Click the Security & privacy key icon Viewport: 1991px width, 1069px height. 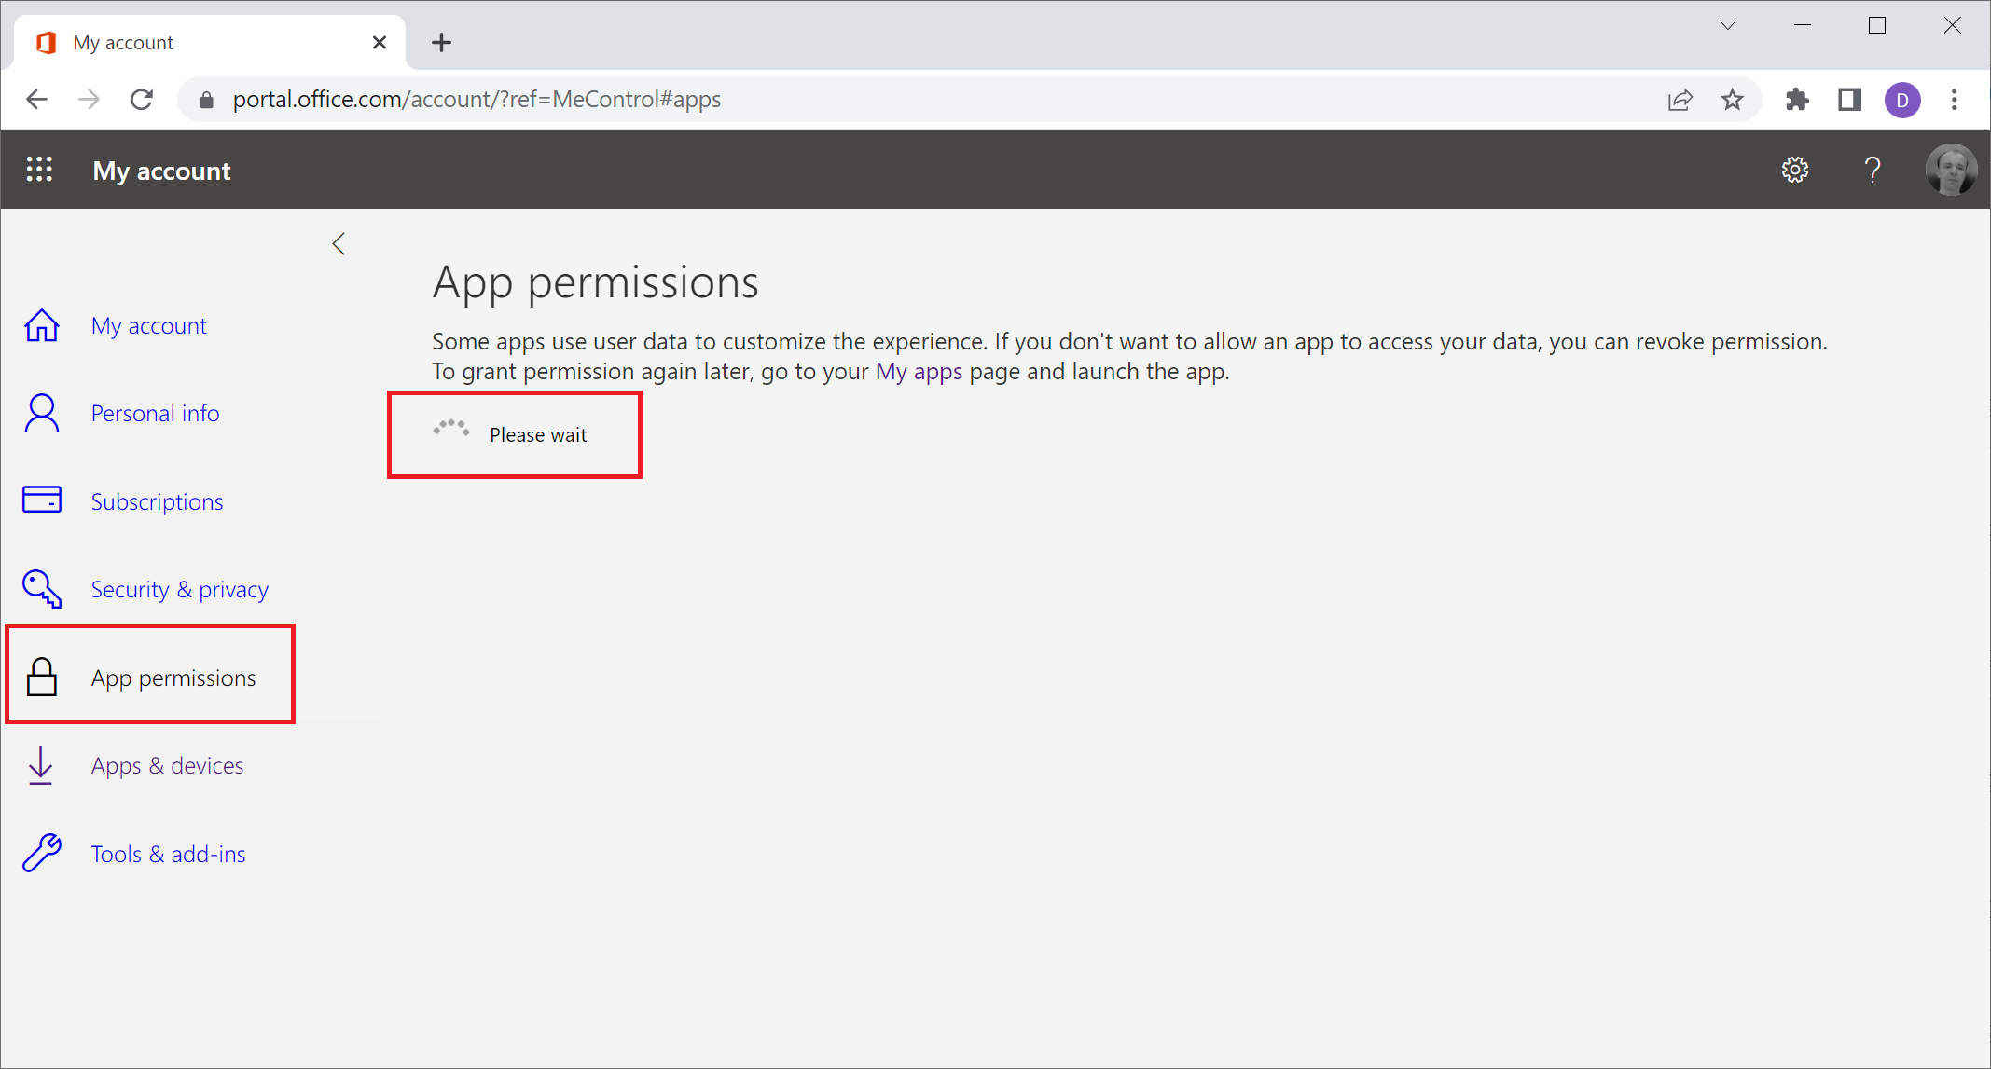pos(41,588)
